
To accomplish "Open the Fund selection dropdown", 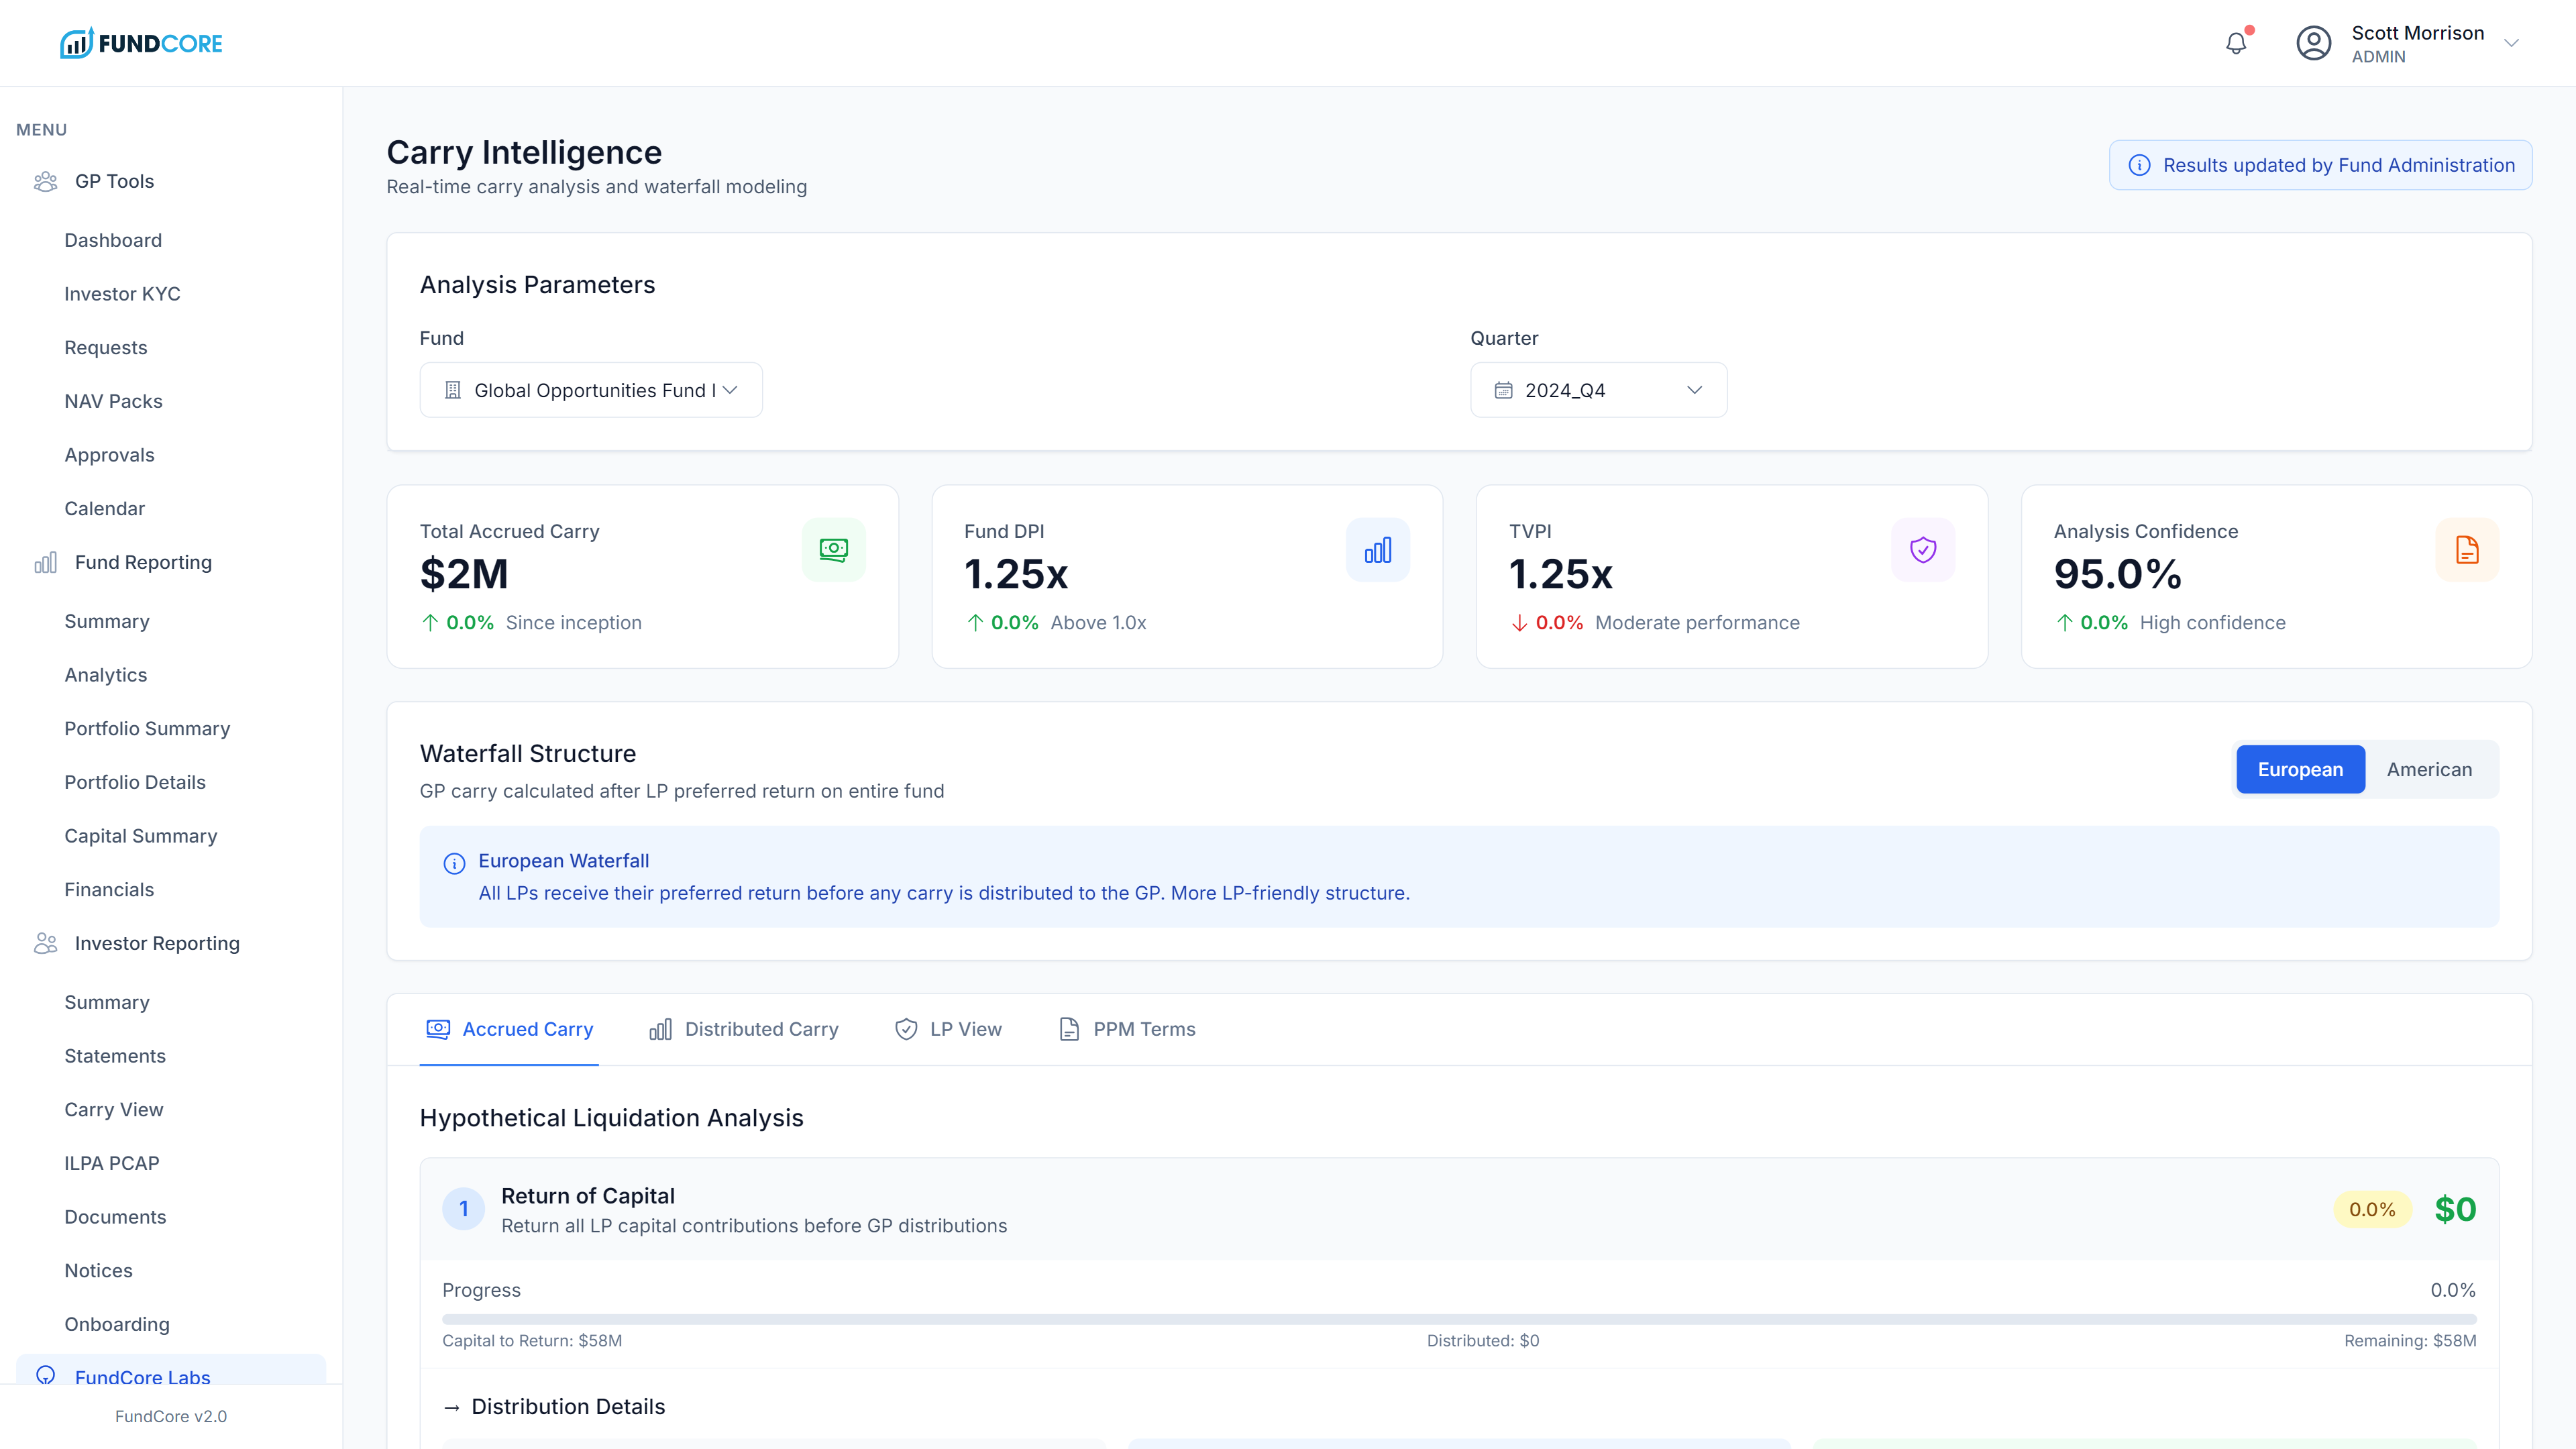I will [590, 390].
